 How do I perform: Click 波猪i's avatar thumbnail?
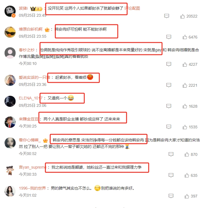(x=10, y=11)
